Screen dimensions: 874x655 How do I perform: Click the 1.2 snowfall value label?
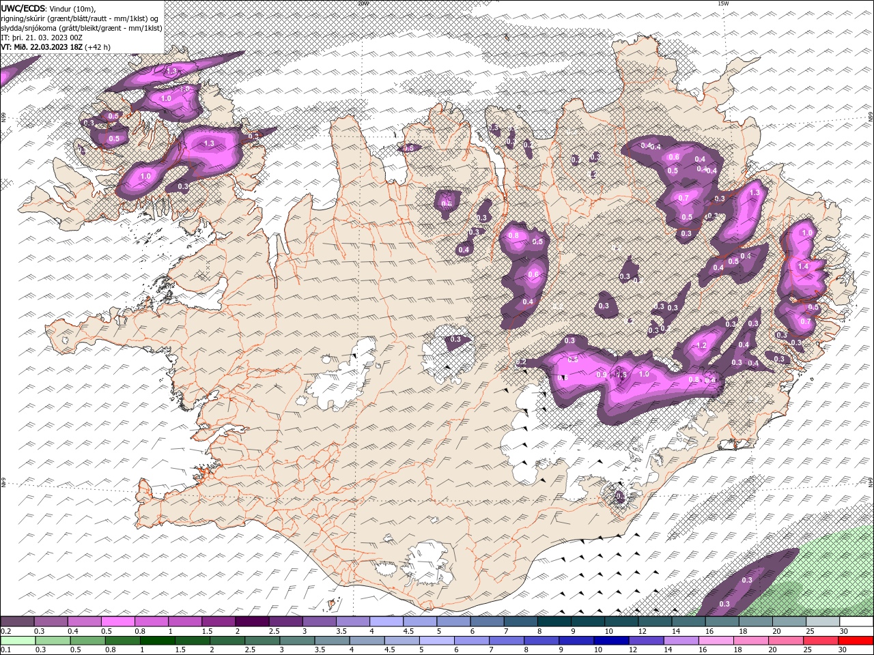coord(702,346)
